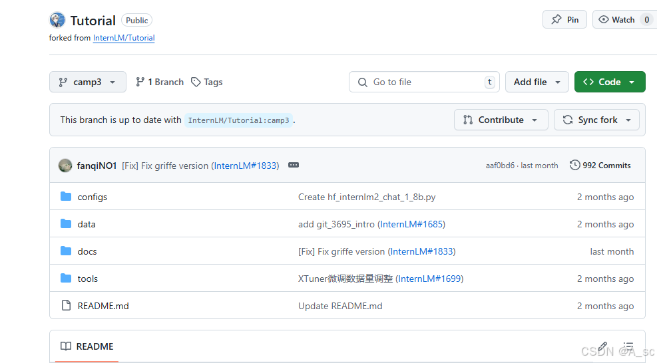Click the Public visibility badge

click(x=136, y=20)
